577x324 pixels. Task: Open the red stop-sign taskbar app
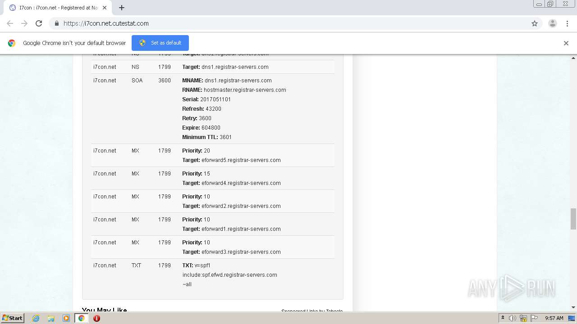click(96, 318)
